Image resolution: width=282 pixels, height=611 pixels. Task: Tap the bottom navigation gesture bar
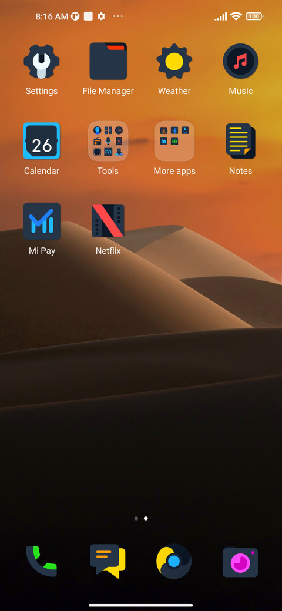pyautogui.click(x=141, y=605)
